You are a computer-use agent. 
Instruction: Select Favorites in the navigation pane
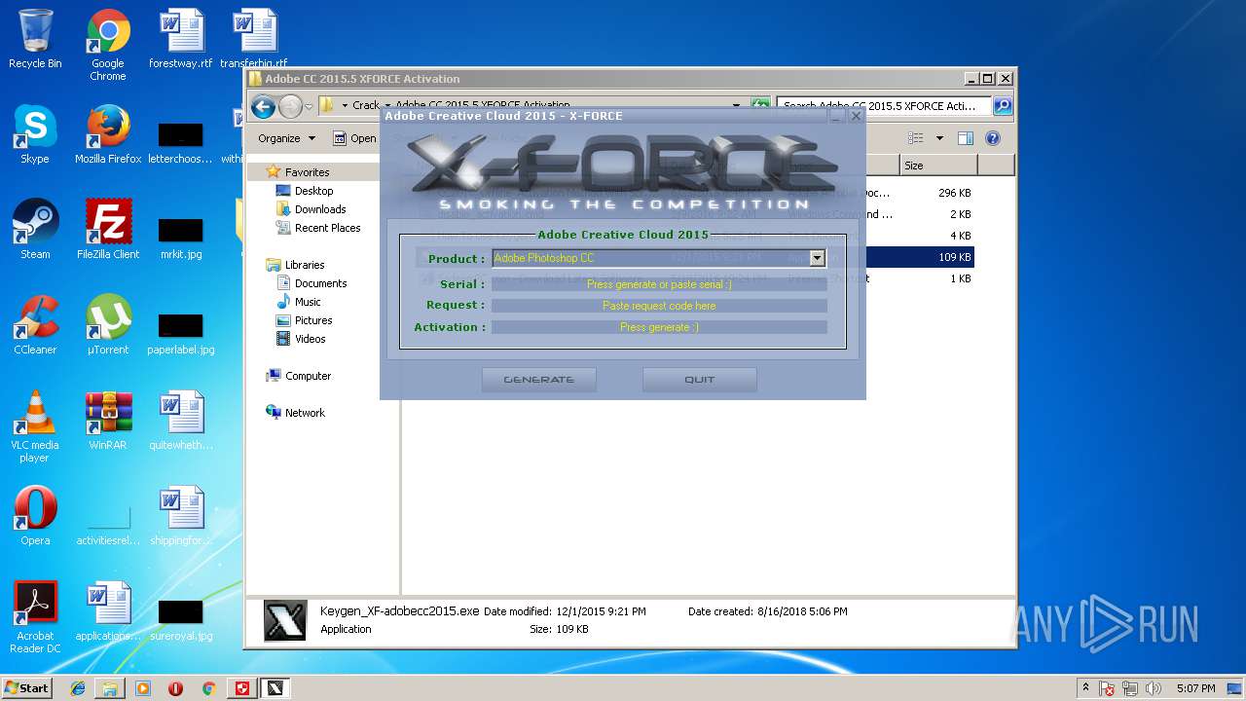tap(307, 172)
